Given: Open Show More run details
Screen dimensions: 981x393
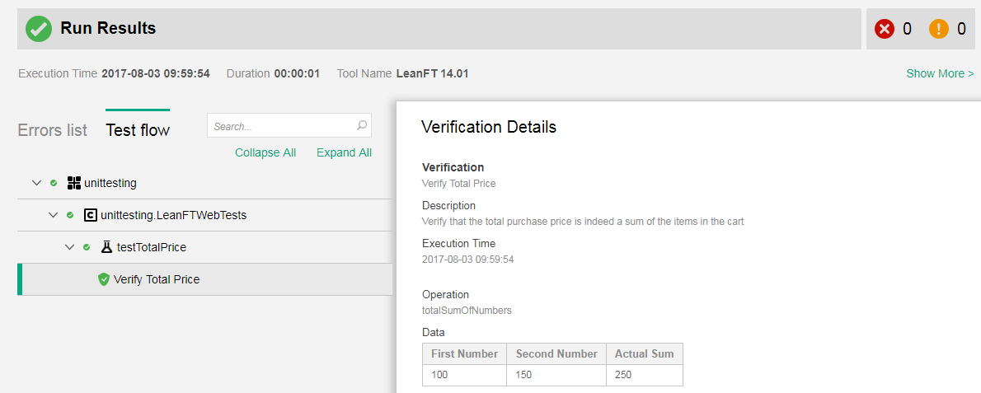Looking at the screenshot, I should pyautogui.click(x=939, y=73).
